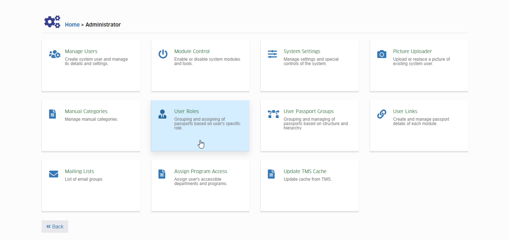The image size is (509, 240).
Task: Click 'Grouping and assigning of passports' description
Action: click(x=207, y=124)
